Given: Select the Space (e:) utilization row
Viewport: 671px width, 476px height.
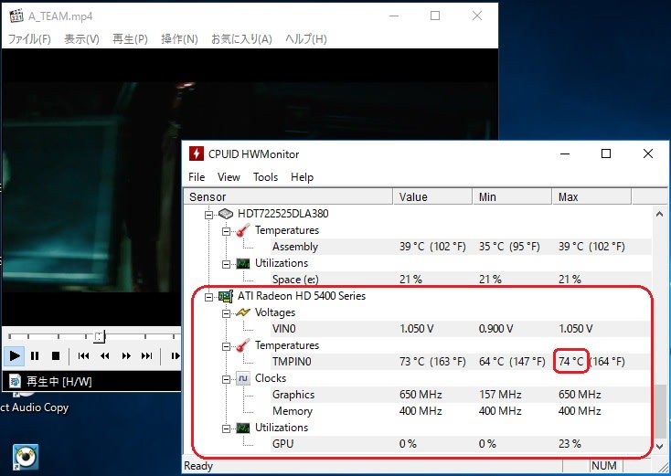Looking at the screenshot, I should coord(462,280).
